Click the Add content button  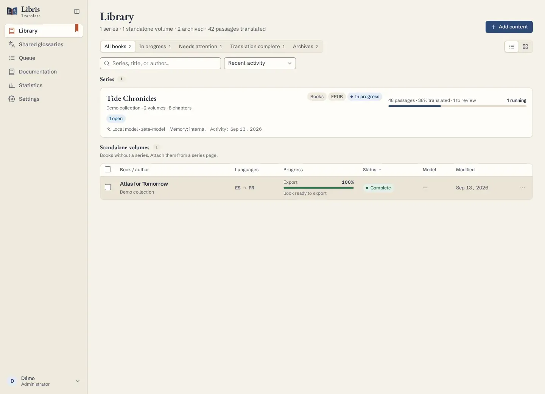pos(509,27)
